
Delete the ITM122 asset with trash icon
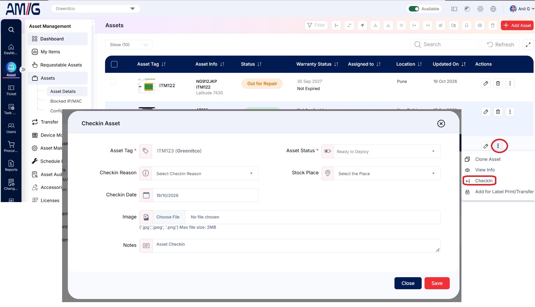coord(498,83)
